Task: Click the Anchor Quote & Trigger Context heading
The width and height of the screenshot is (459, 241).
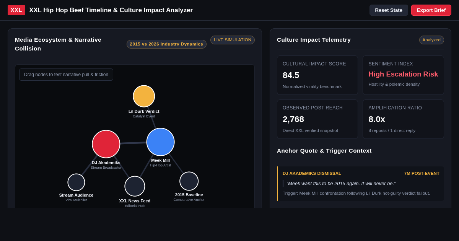Action: coord(324,151)
